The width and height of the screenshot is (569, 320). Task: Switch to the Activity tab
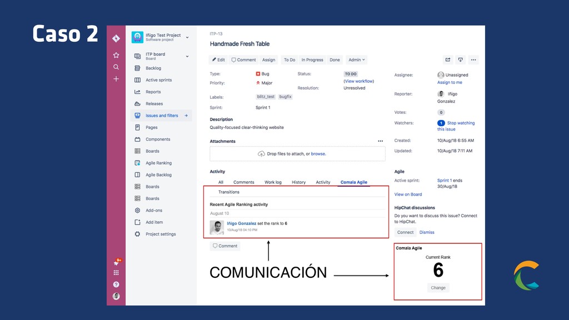coord(323,182)
